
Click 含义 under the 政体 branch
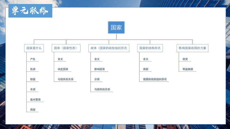coord(97,59)
